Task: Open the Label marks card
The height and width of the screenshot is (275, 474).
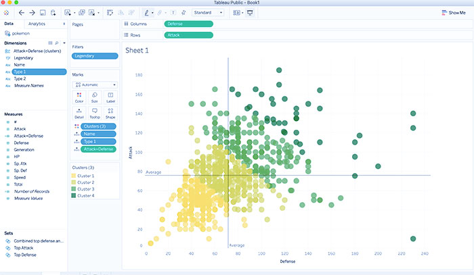Action: (x=110, y=97)
